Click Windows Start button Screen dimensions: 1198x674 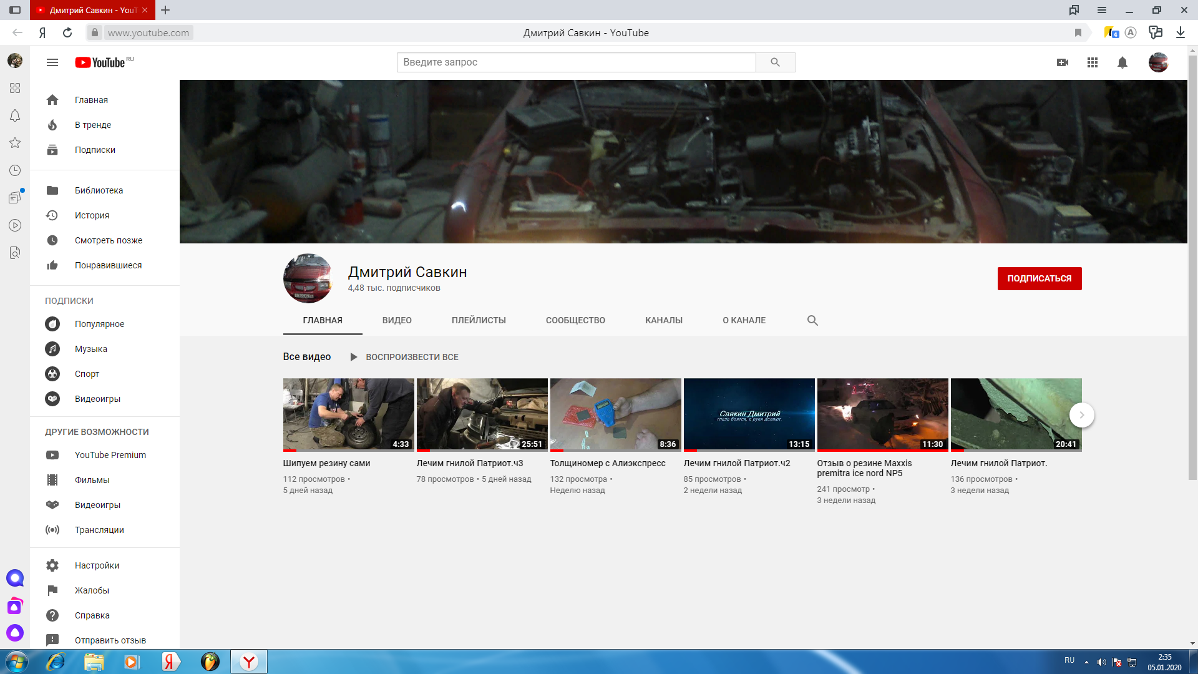coord(16,662)
